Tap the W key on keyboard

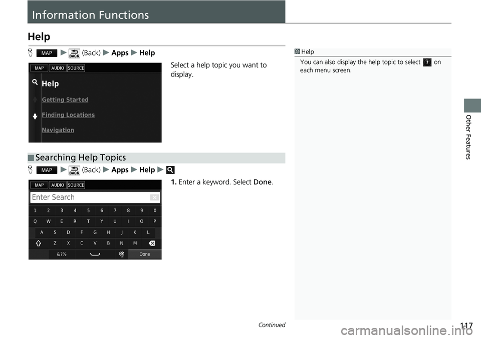pos(49,221)
